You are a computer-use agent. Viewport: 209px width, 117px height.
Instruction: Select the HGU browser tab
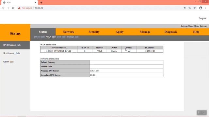pyautogui.click(x=19, y=3)
